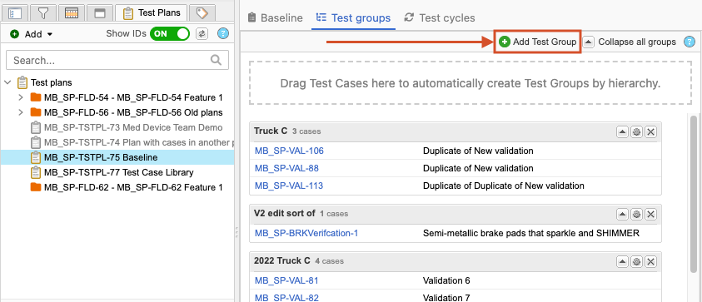Collapse the Test plans root node
This screenshot has height=302, width=702.
coord(8,82)
